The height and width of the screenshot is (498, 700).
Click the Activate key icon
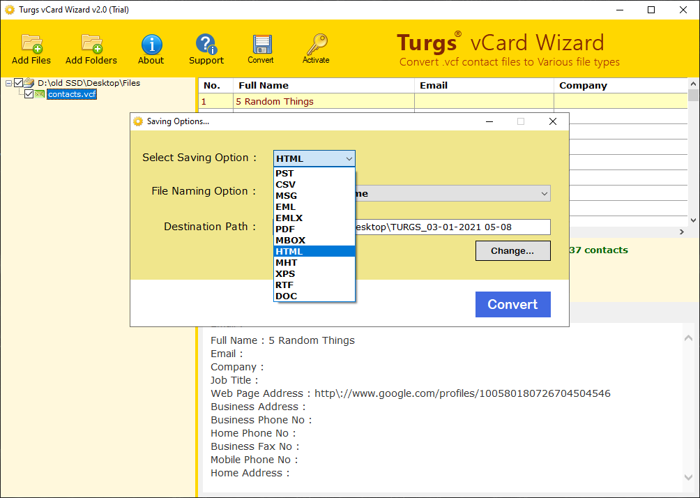coord(317,44)
